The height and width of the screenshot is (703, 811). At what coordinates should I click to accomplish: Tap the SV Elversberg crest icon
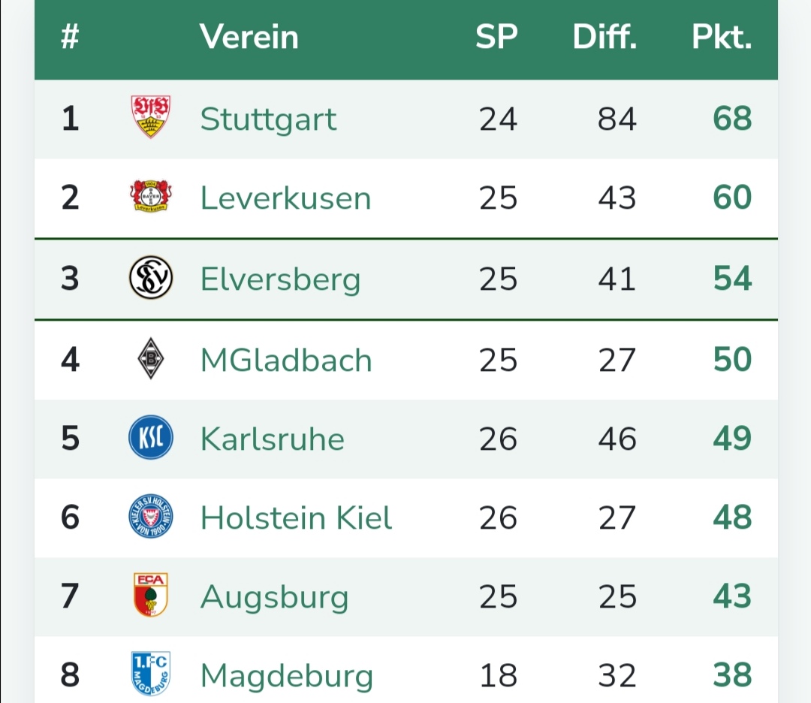tap(151, 278)
